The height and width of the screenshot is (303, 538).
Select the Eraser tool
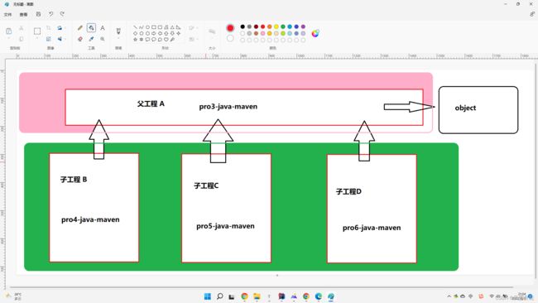coord(80,39)
